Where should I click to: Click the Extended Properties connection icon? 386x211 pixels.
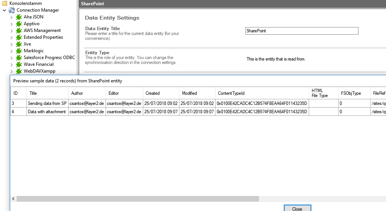(19, 37)
